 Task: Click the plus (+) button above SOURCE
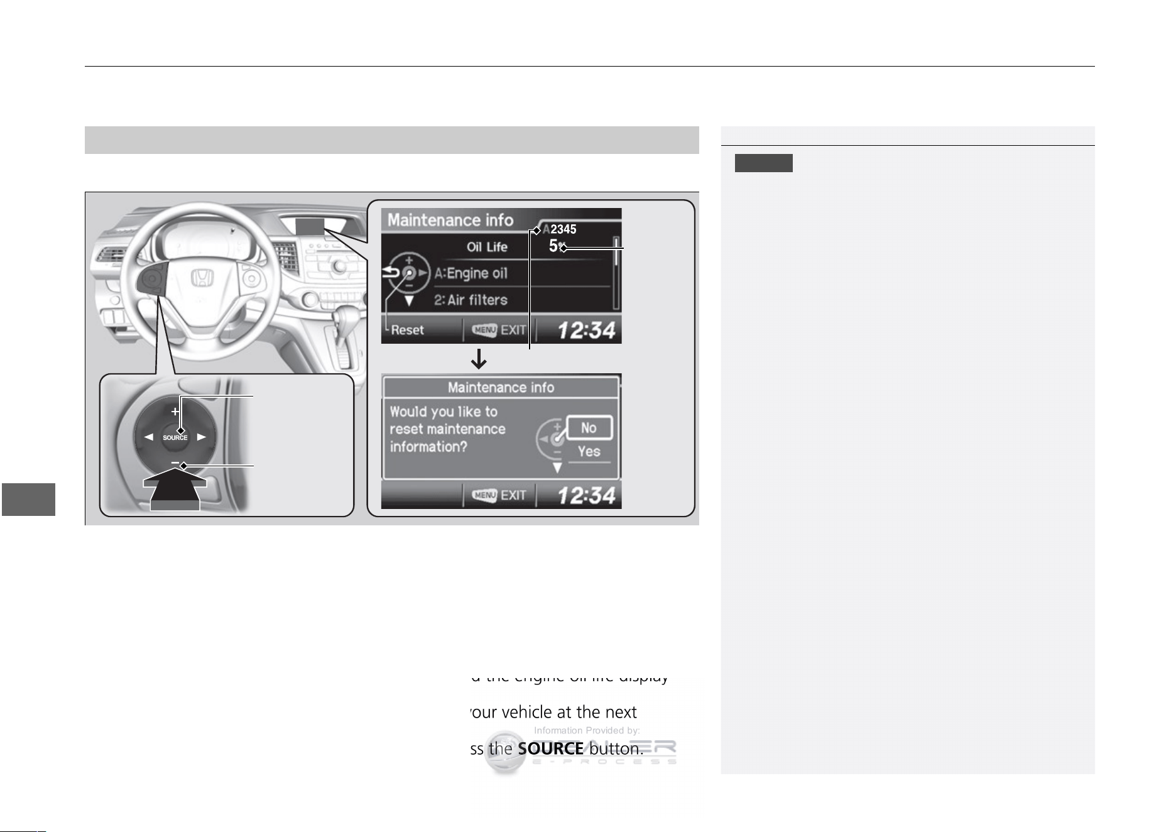tap(175, 412)
